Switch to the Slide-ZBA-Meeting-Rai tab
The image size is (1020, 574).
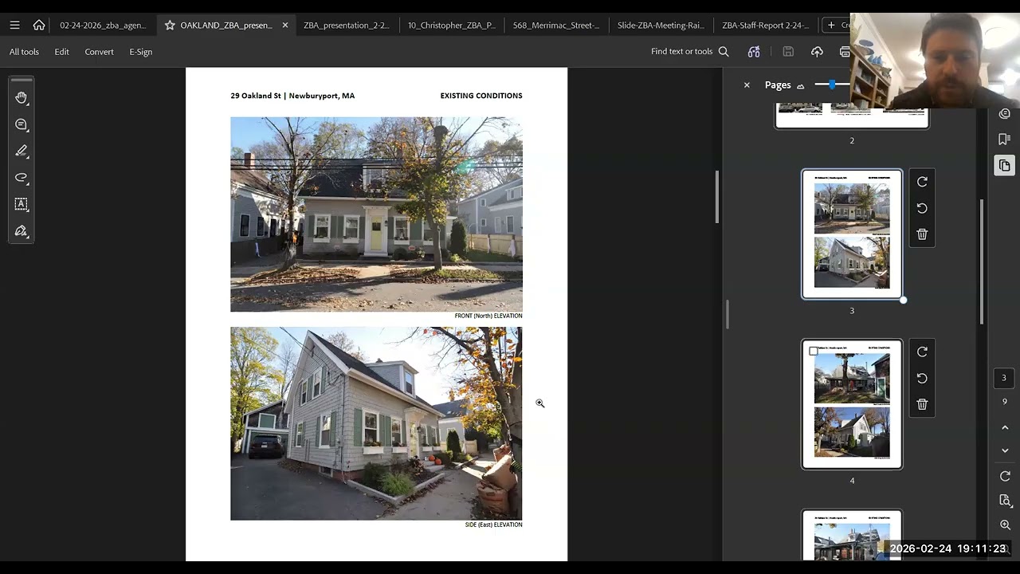(661, 25)
